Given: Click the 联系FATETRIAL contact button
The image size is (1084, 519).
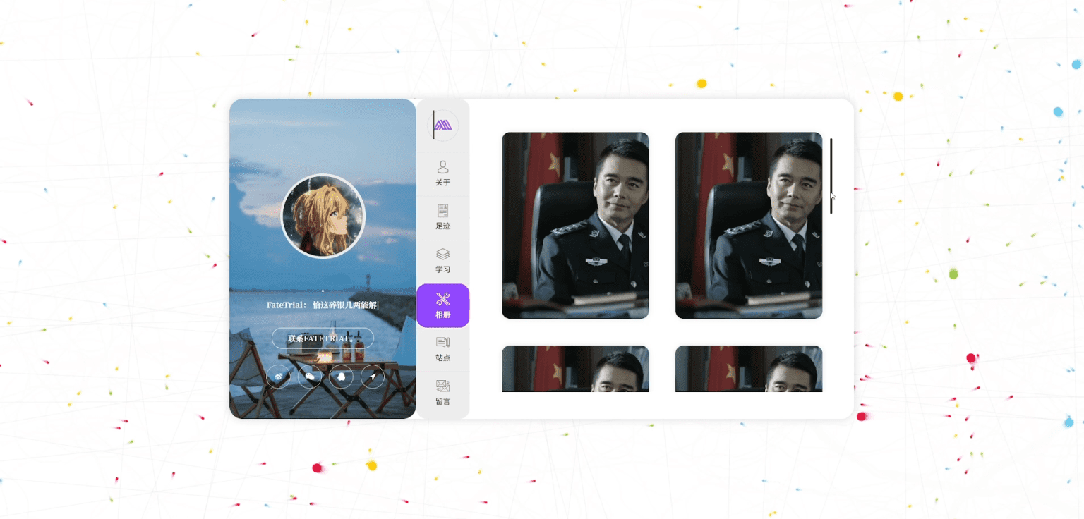Looking at the screenshot, I should point(323,338).
